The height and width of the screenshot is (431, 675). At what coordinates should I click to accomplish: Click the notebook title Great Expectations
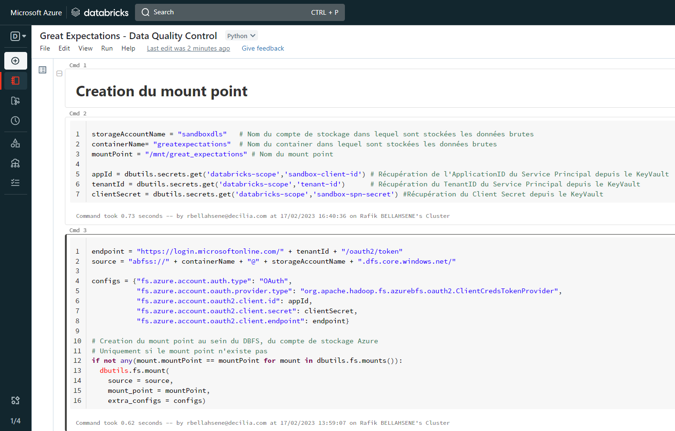pos(128,36)
